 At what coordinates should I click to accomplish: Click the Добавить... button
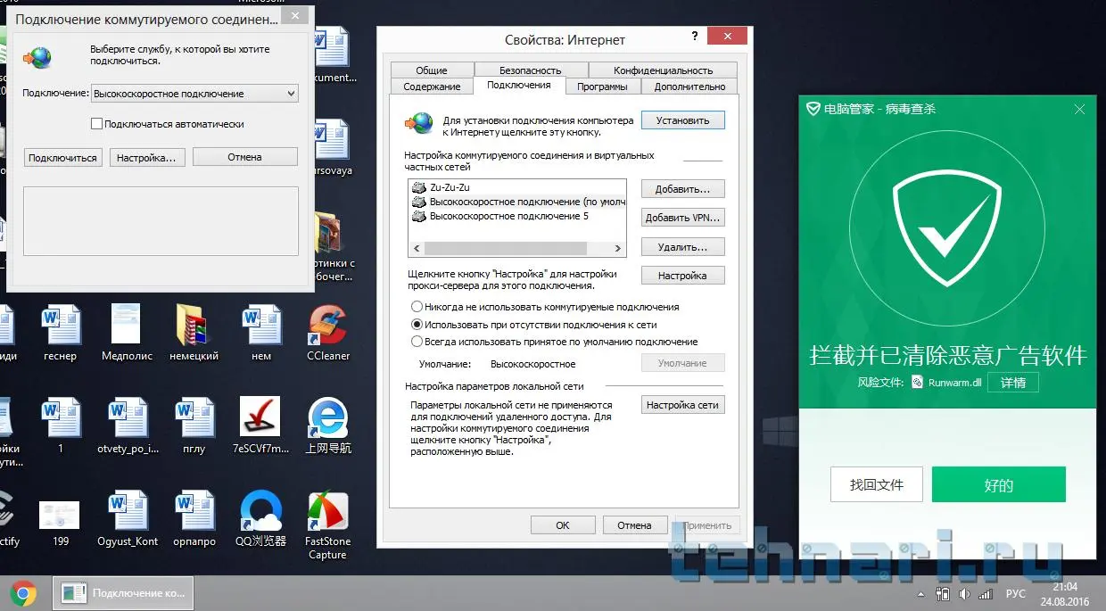682,189
